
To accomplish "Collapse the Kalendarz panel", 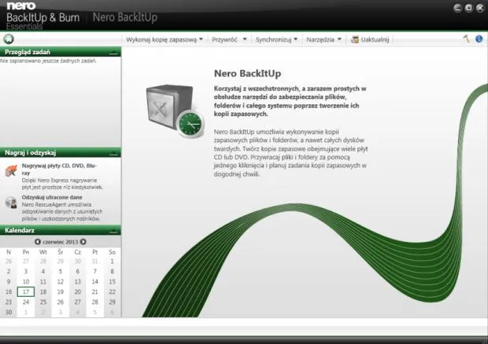I will click(x=115, y=231).
